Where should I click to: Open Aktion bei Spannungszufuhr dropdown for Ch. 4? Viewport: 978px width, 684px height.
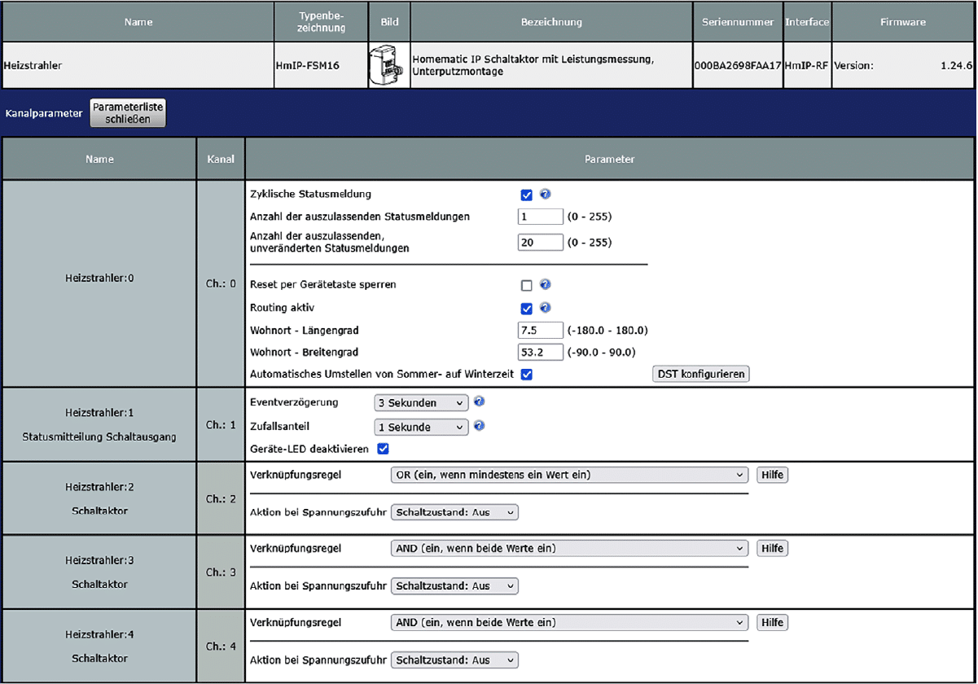pyautogui.click(x=454, y=660)
